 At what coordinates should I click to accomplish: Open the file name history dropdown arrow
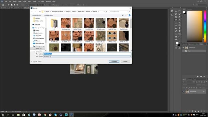pos(130,54)
